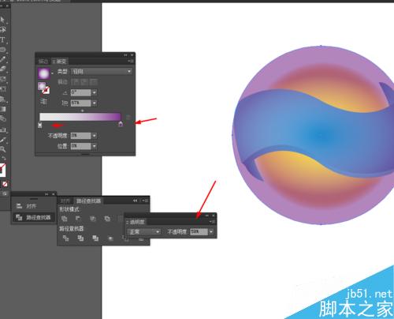Image resolution: width=394 pixels, height=319 pixels.
Task: Click the gradient midpoint diamond marker
Action: pos(83,111)
